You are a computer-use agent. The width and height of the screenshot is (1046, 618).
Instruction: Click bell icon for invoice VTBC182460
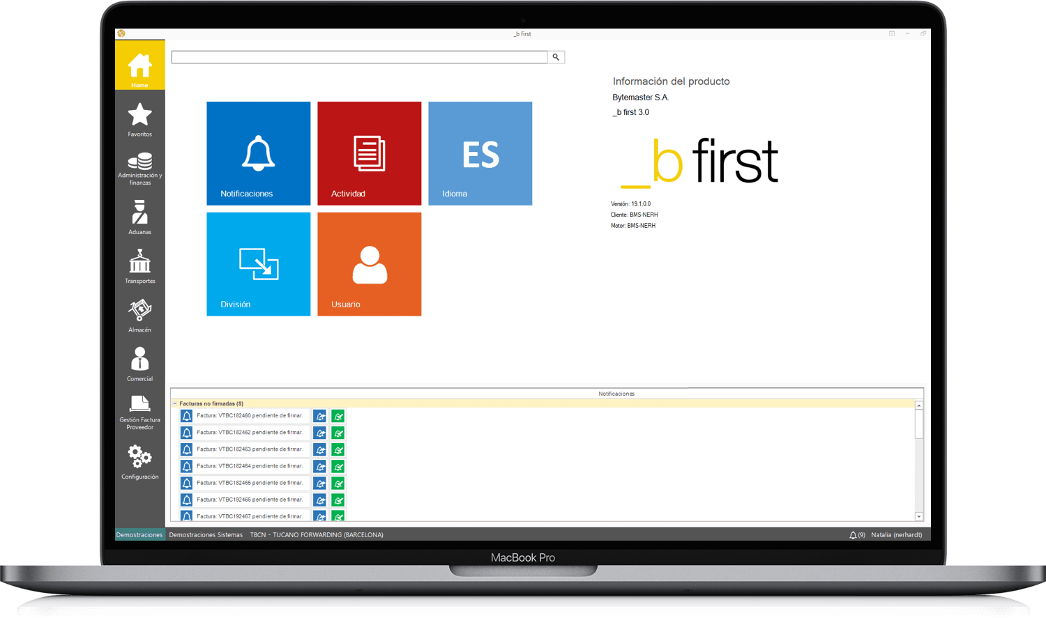[x=186, y=416]
